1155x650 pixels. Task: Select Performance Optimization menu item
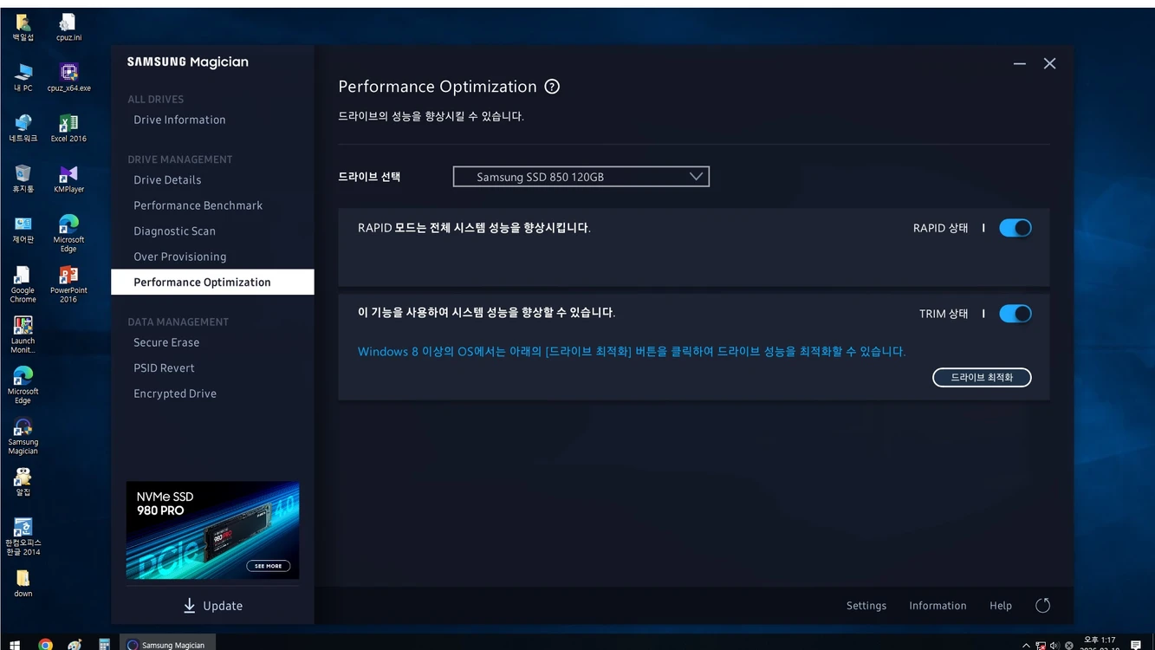point(212,282)
